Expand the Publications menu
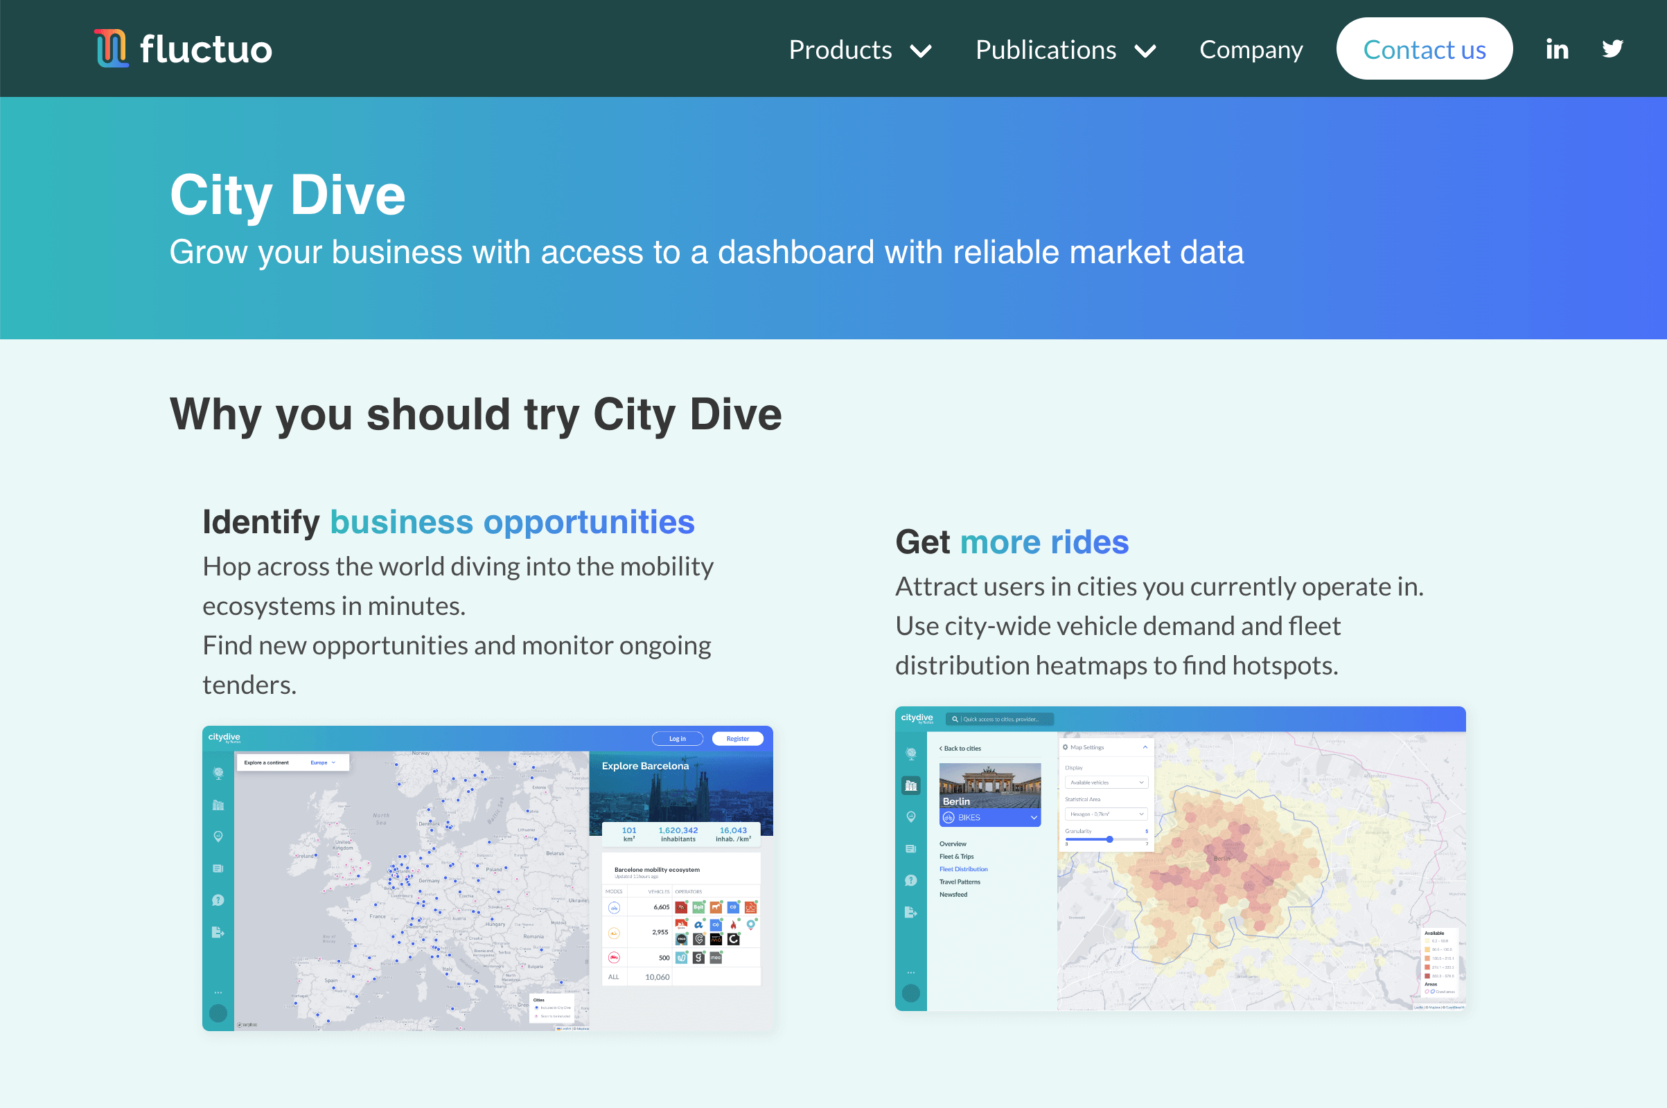This screenshot has width=1667, height=1108. (x=1065, y=49)
